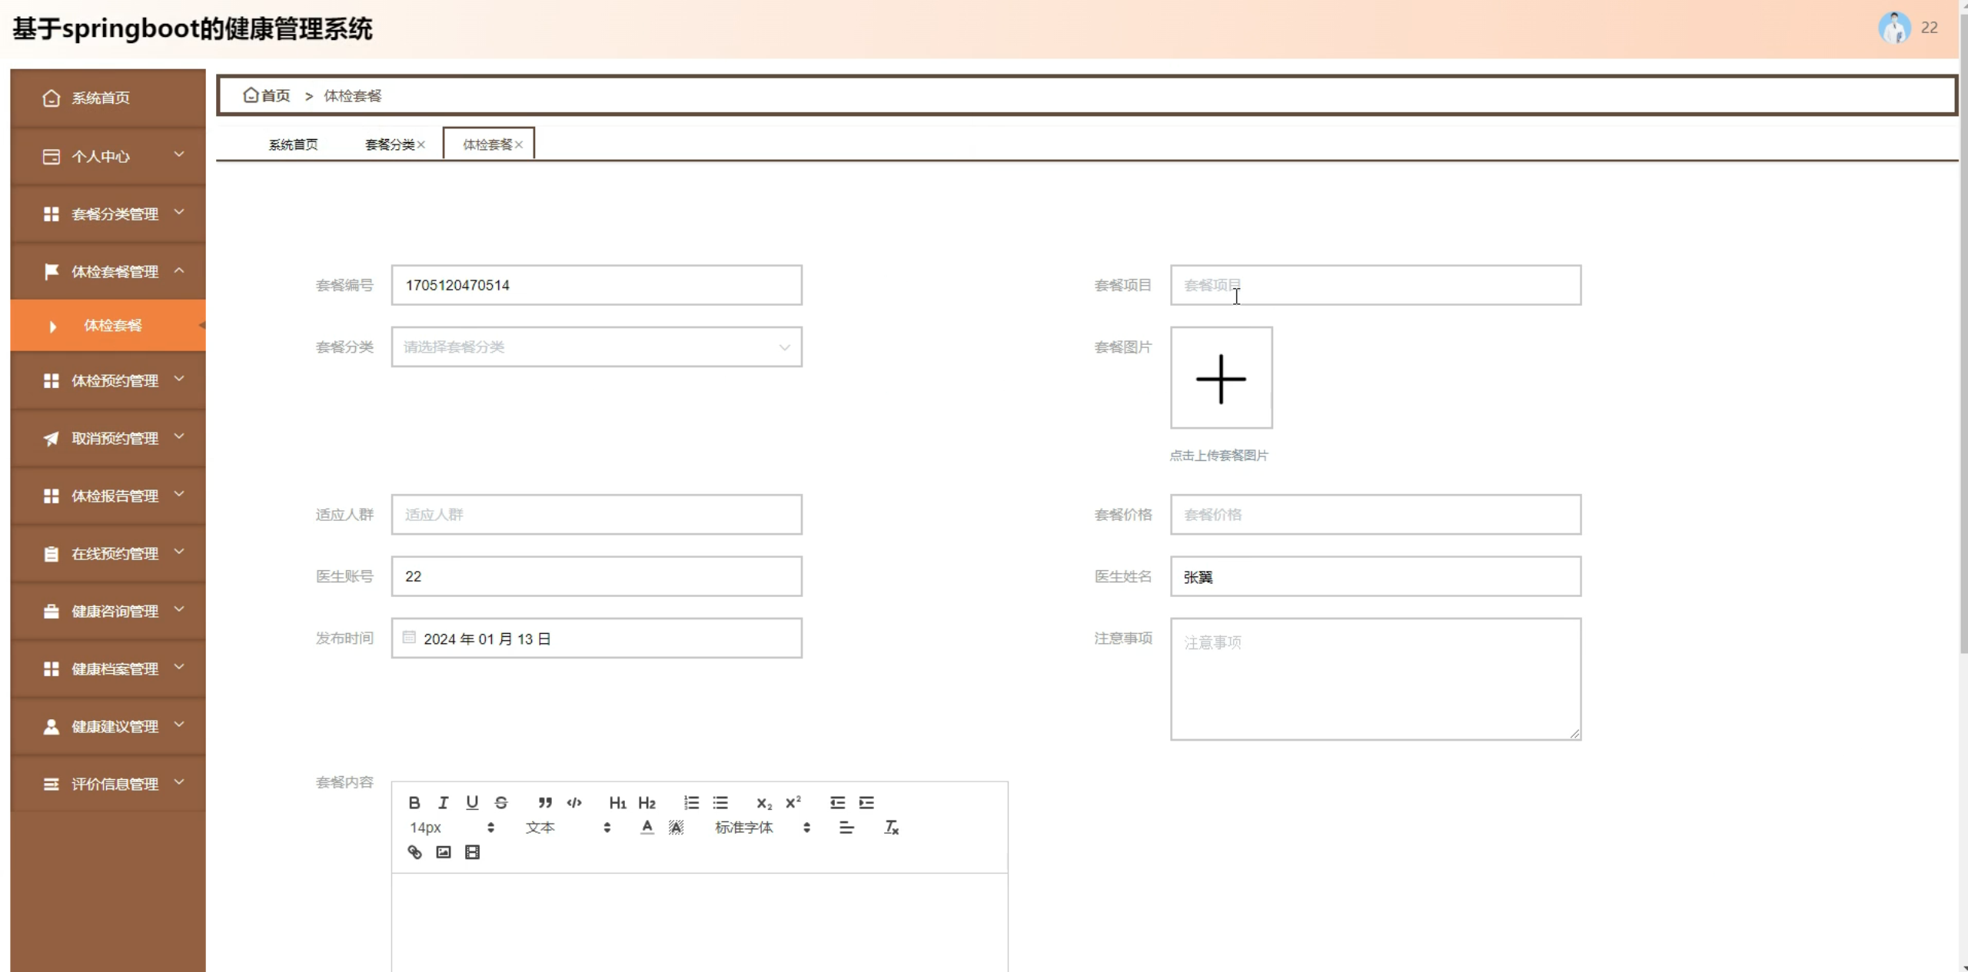Click the code block icon
This screenshot has height=972, width=1968.
pyautogui.click(x=574, y=802)
